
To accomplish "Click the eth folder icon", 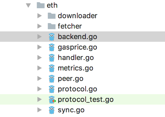I will point(41,5).
